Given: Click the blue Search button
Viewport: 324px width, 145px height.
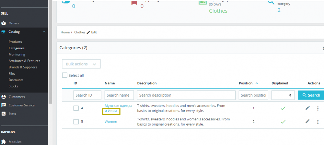Looking at the screenshot, I should coord(311,95).
